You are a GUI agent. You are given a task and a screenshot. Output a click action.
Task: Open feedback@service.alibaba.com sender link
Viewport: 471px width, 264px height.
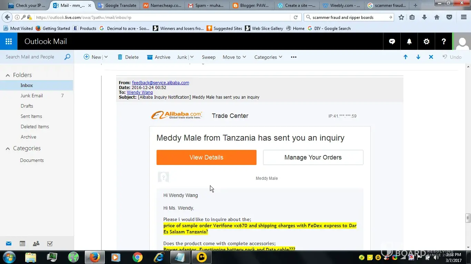pyautogui.click(x=160, y=82)
